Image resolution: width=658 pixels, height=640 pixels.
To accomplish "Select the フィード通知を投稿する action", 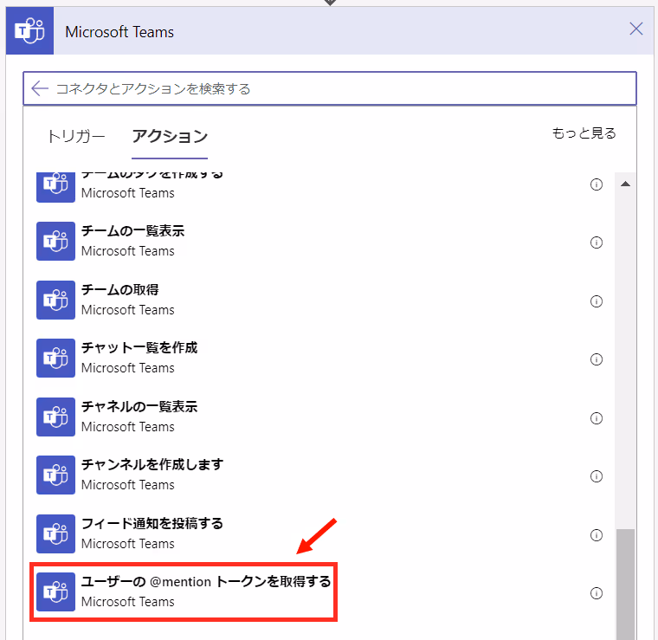I will 321,533.
